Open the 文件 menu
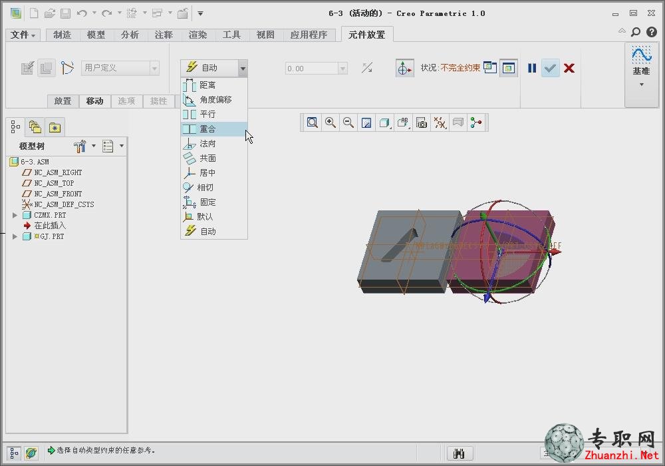 (x=23, y=35)
